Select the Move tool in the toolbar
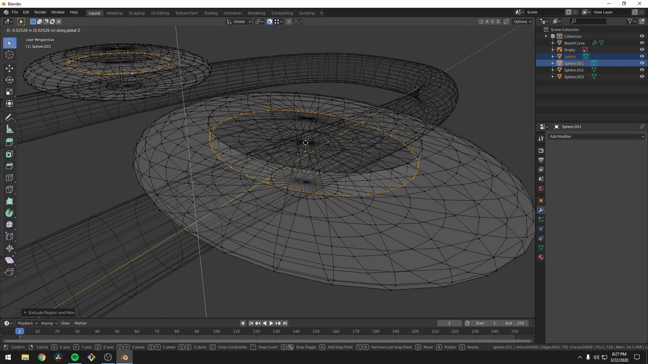Image resolution: width=648 pixels, height=364 pixels. click(9, 68)
